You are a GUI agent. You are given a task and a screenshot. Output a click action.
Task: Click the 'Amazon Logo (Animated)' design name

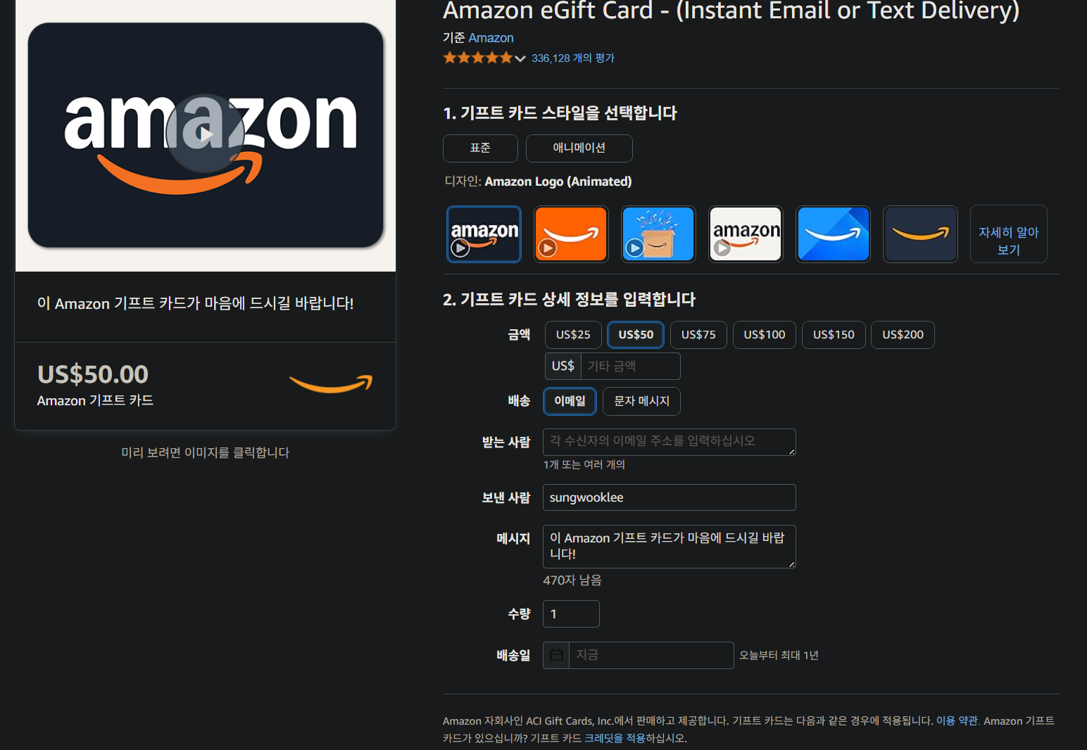click(558, 182)
